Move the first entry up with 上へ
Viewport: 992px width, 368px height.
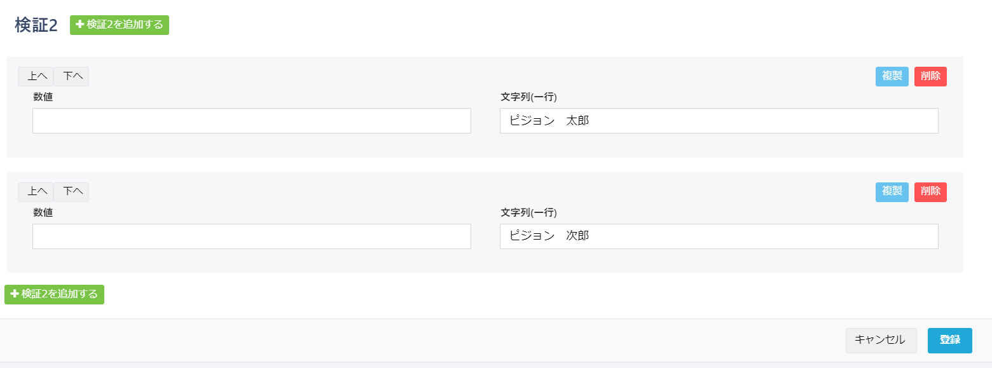[x=36, y=76]
